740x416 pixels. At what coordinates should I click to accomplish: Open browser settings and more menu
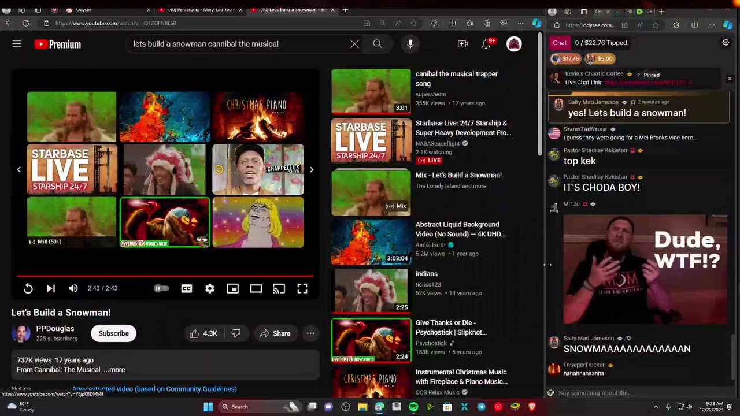(x=520, y=23)
